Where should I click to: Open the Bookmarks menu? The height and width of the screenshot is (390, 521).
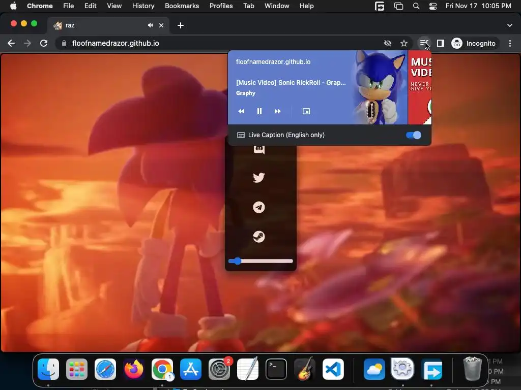coord(182,6)
